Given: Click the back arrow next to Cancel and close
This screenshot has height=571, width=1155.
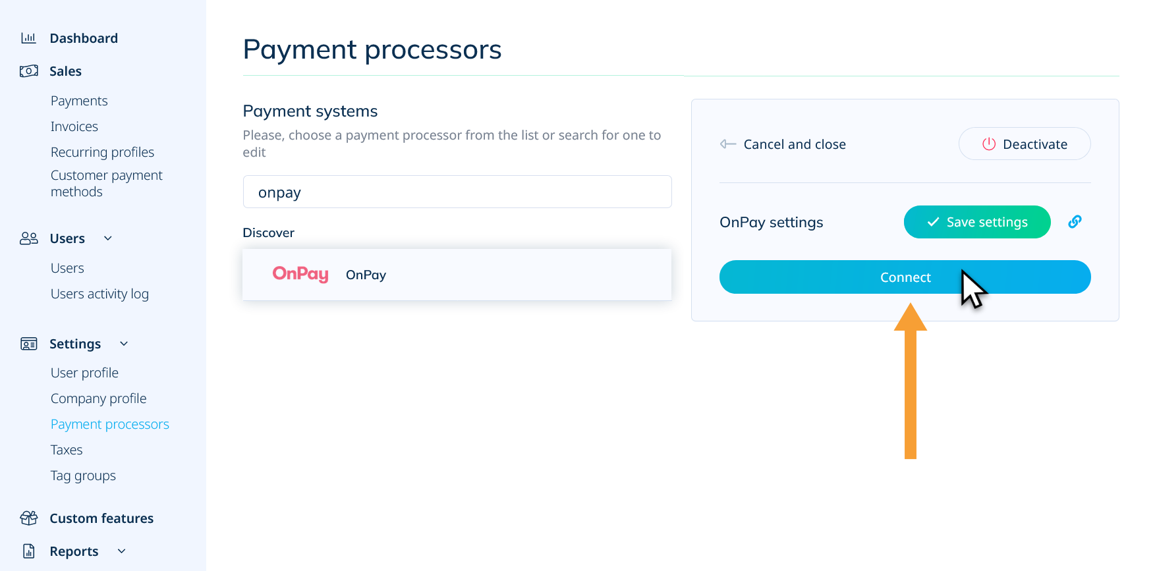Looking at the screenshot, I should coord(727,144).
